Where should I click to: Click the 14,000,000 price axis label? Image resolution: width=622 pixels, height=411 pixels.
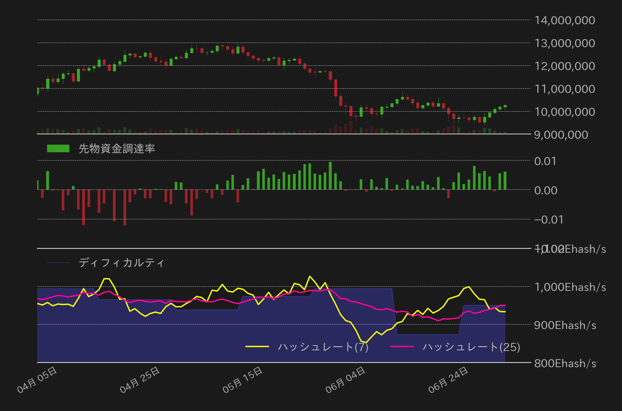(x=565, y=20)
